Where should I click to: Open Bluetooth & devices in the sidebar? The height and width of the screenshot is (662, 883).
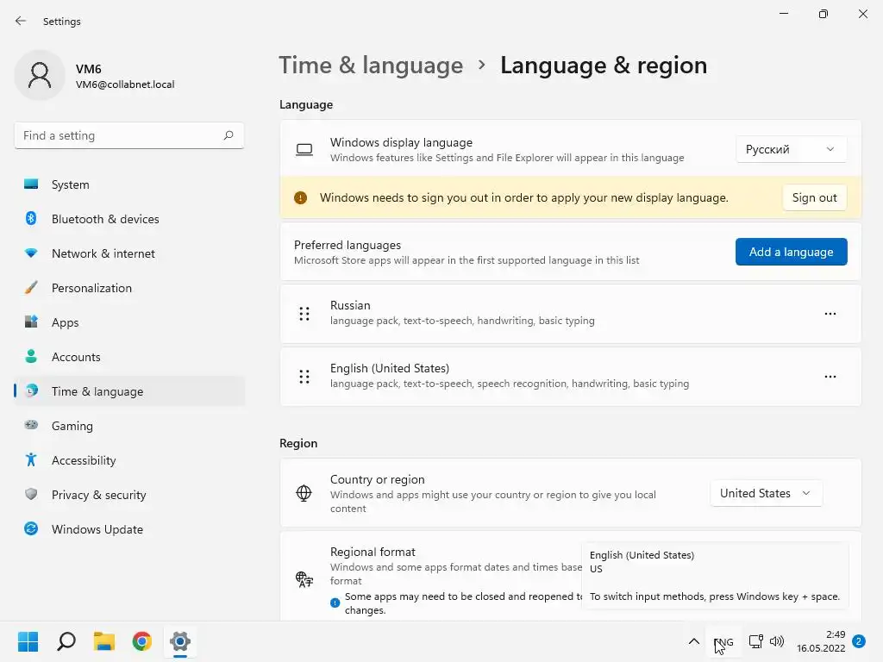point(129,218)
